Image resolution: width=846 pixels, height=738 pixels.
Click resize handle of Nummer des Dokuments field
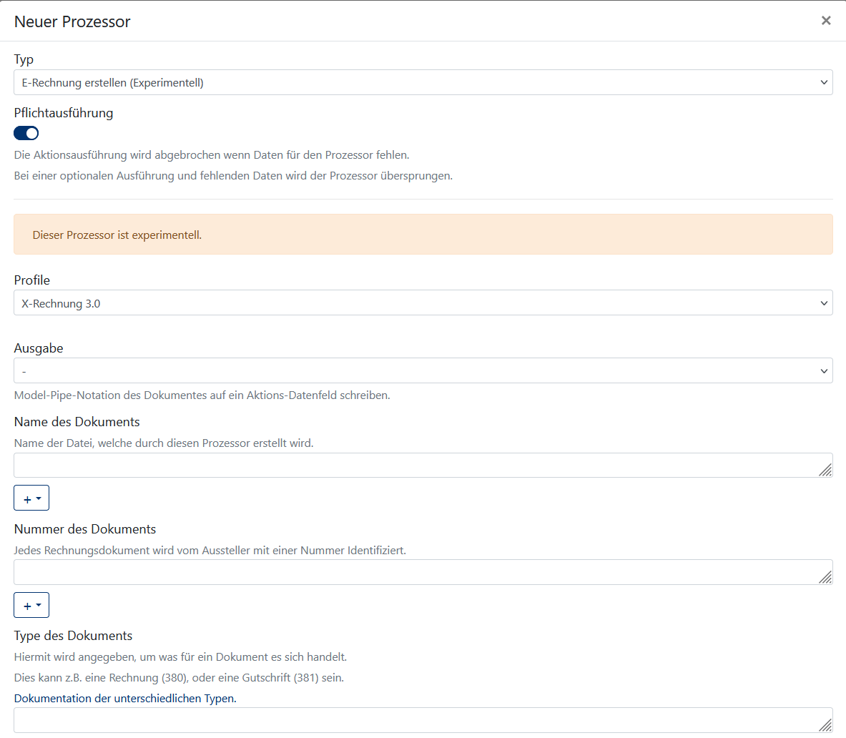coord(825,577)
